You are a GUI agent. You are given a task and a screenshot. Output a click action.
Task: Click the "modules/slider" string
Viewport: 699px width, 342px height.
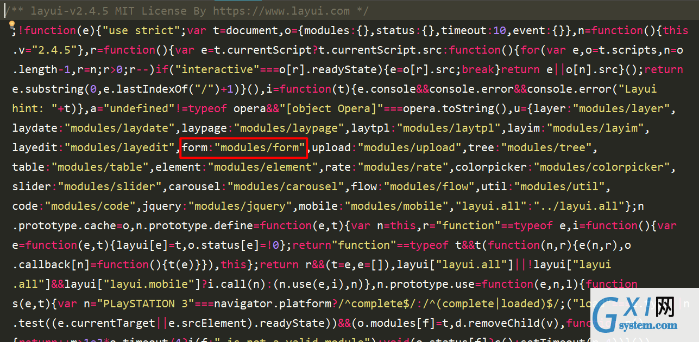click(x=110, y=186)
